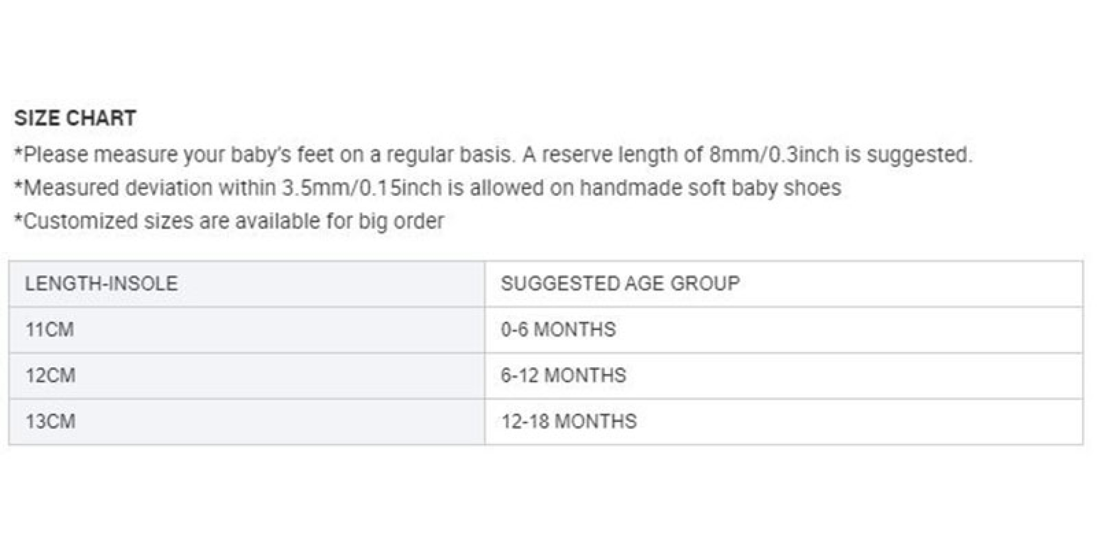This screenshot has height=548, width=1097.
Task: Select the LENGTH-INSOLE column header
Action: (x=247, y=284)
